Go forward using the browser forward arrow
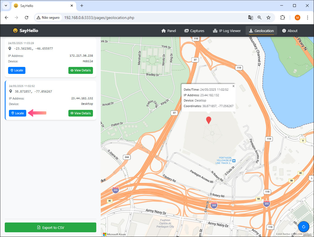The width and height of the screenshot is (314, 237). [16, 18]
